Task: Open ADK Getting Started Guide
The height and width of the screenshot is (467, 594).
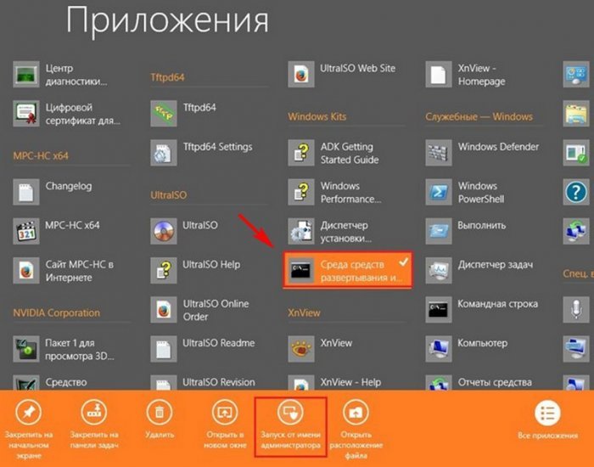Action: (333, 153)
